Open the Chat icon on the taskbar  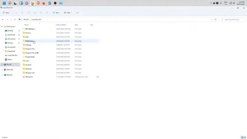tap(27, 3)
